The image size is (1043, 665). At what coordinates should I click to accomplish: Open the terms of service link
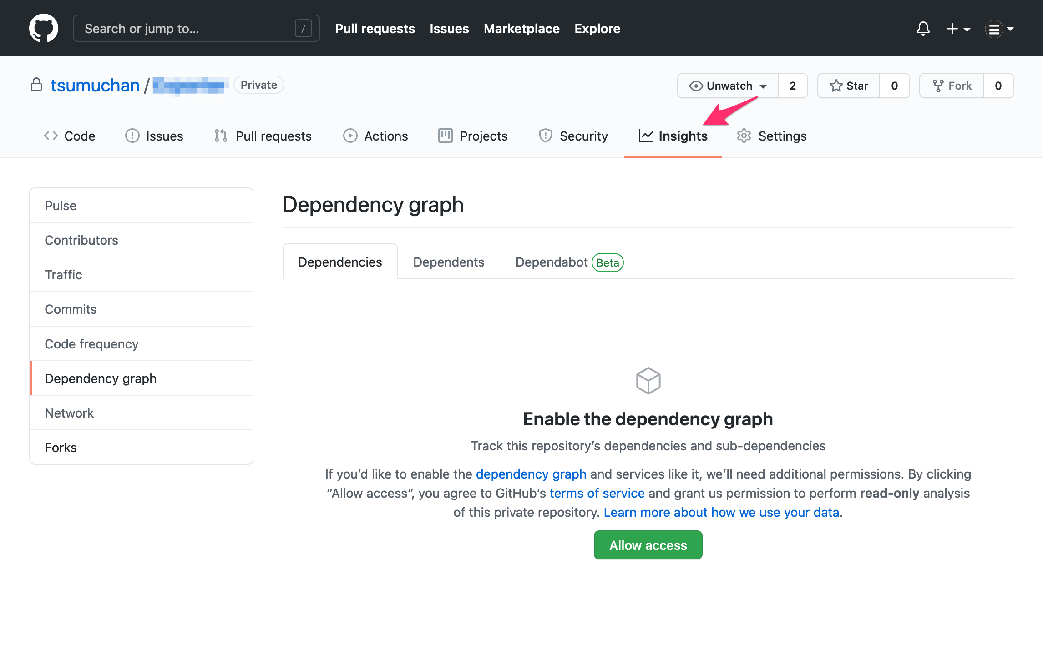(597, 493)
